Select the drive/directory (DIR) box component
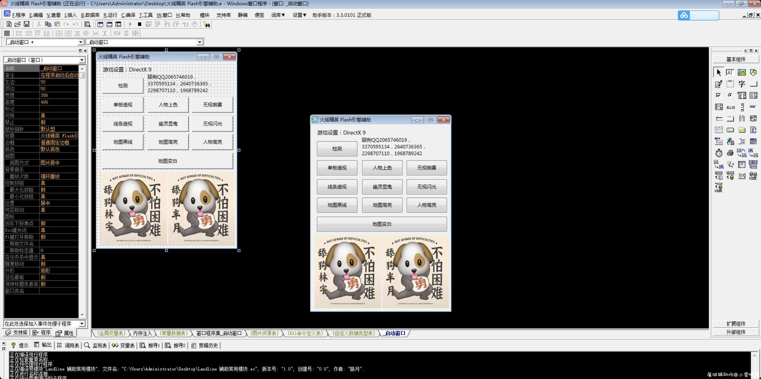Image resolution: width=761 pixels, height=379 pixels. tap(742, 130)
